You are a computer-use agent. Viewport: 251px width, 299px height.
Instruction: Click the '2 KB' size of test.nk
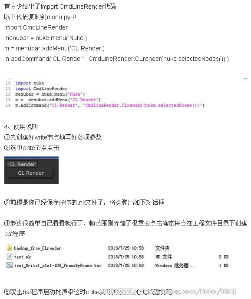pyautogui.click(x=224, y=257)
